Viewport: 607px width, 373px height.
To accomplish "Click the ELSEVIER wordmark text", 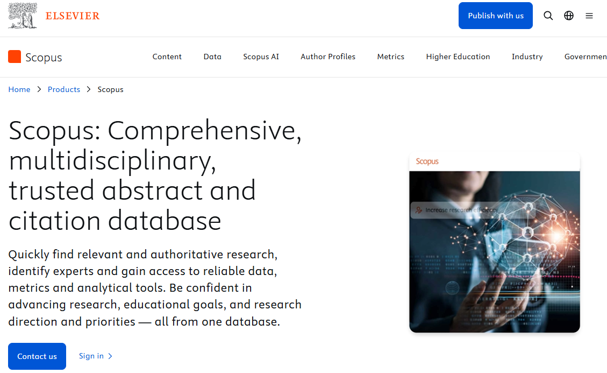I will (x=73, y=16).
